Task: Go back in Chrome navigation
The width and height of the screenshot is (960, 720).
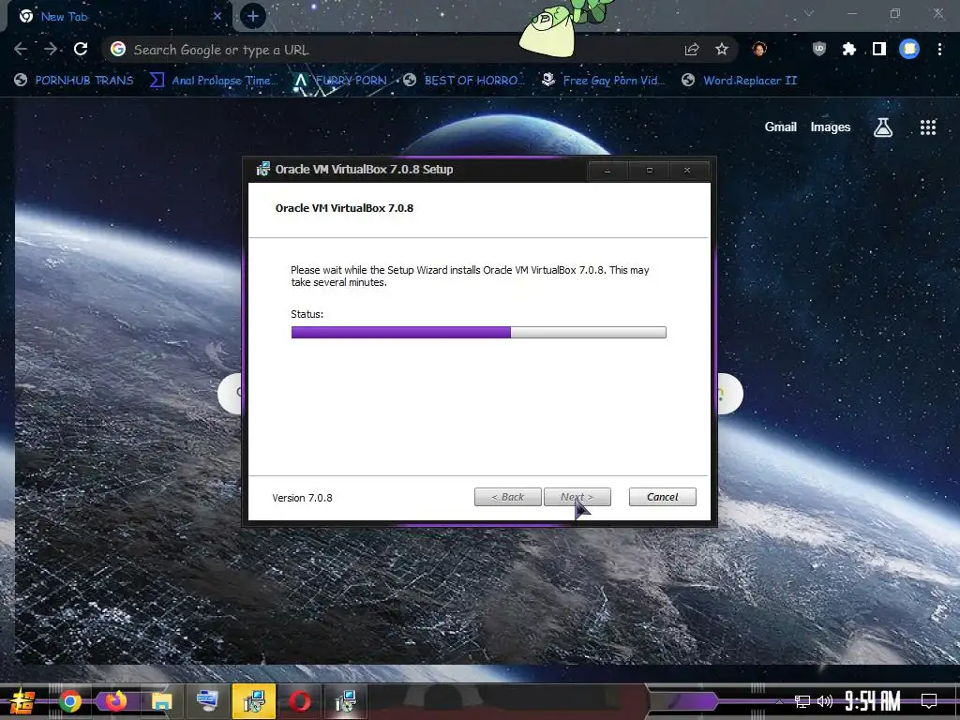Action: click(x=21, y=50)
